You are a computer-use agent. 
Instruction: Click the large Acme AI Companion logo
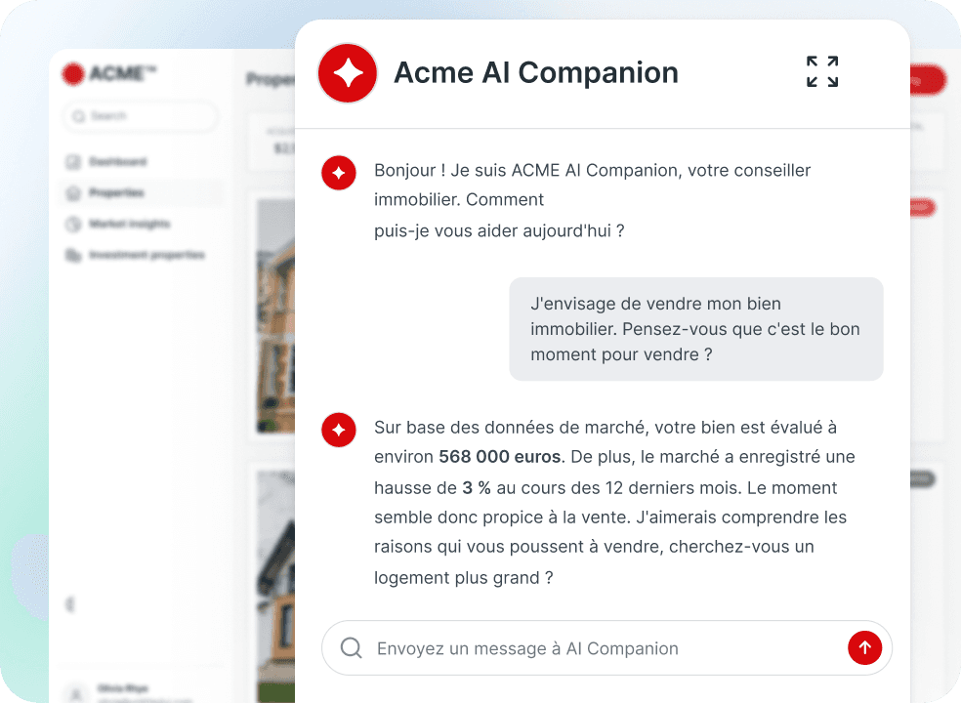348,73
